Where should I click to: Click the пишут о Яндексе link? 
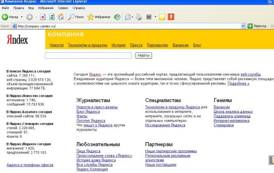98,125
